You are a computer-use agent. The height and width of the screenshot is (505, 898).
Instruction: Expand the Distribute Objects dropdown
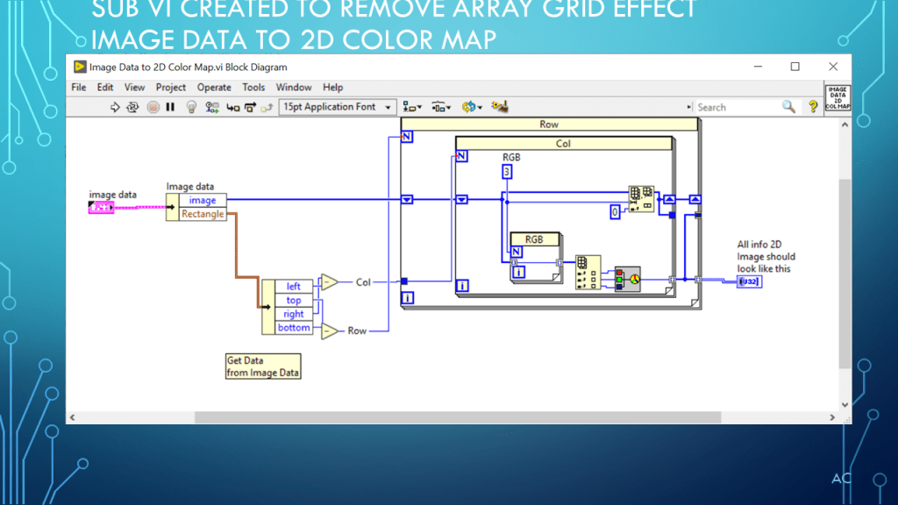coord(442,107)
